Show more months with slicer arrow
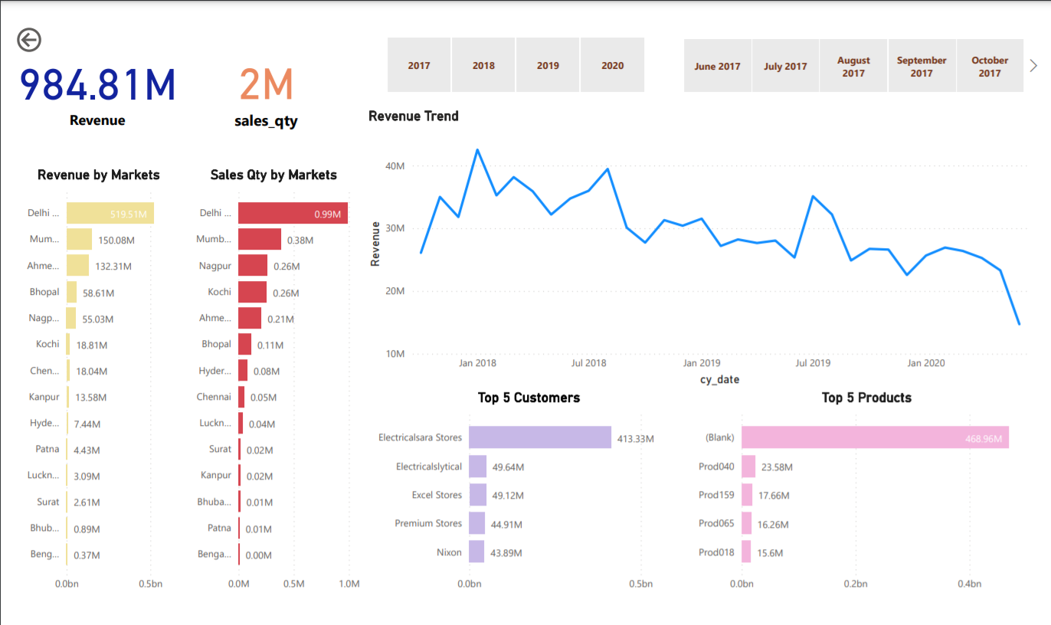 click(x=1033, y=66)
